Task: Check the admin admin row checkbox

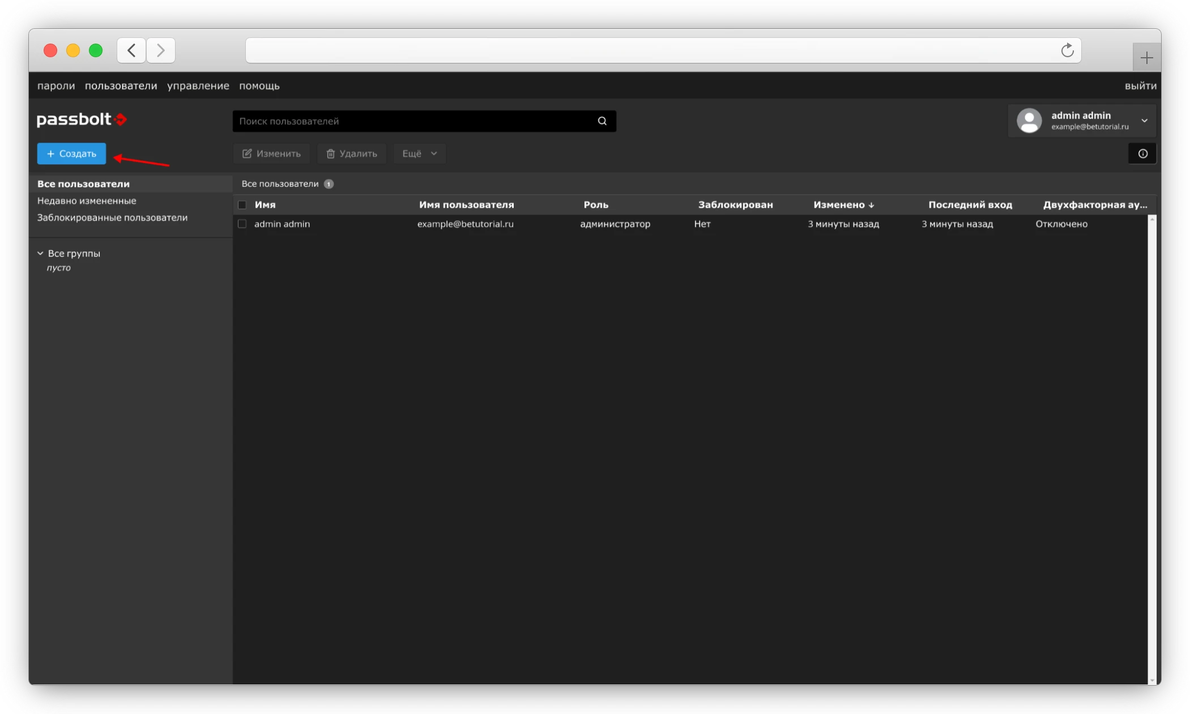Action: click(x=242, y=224)
